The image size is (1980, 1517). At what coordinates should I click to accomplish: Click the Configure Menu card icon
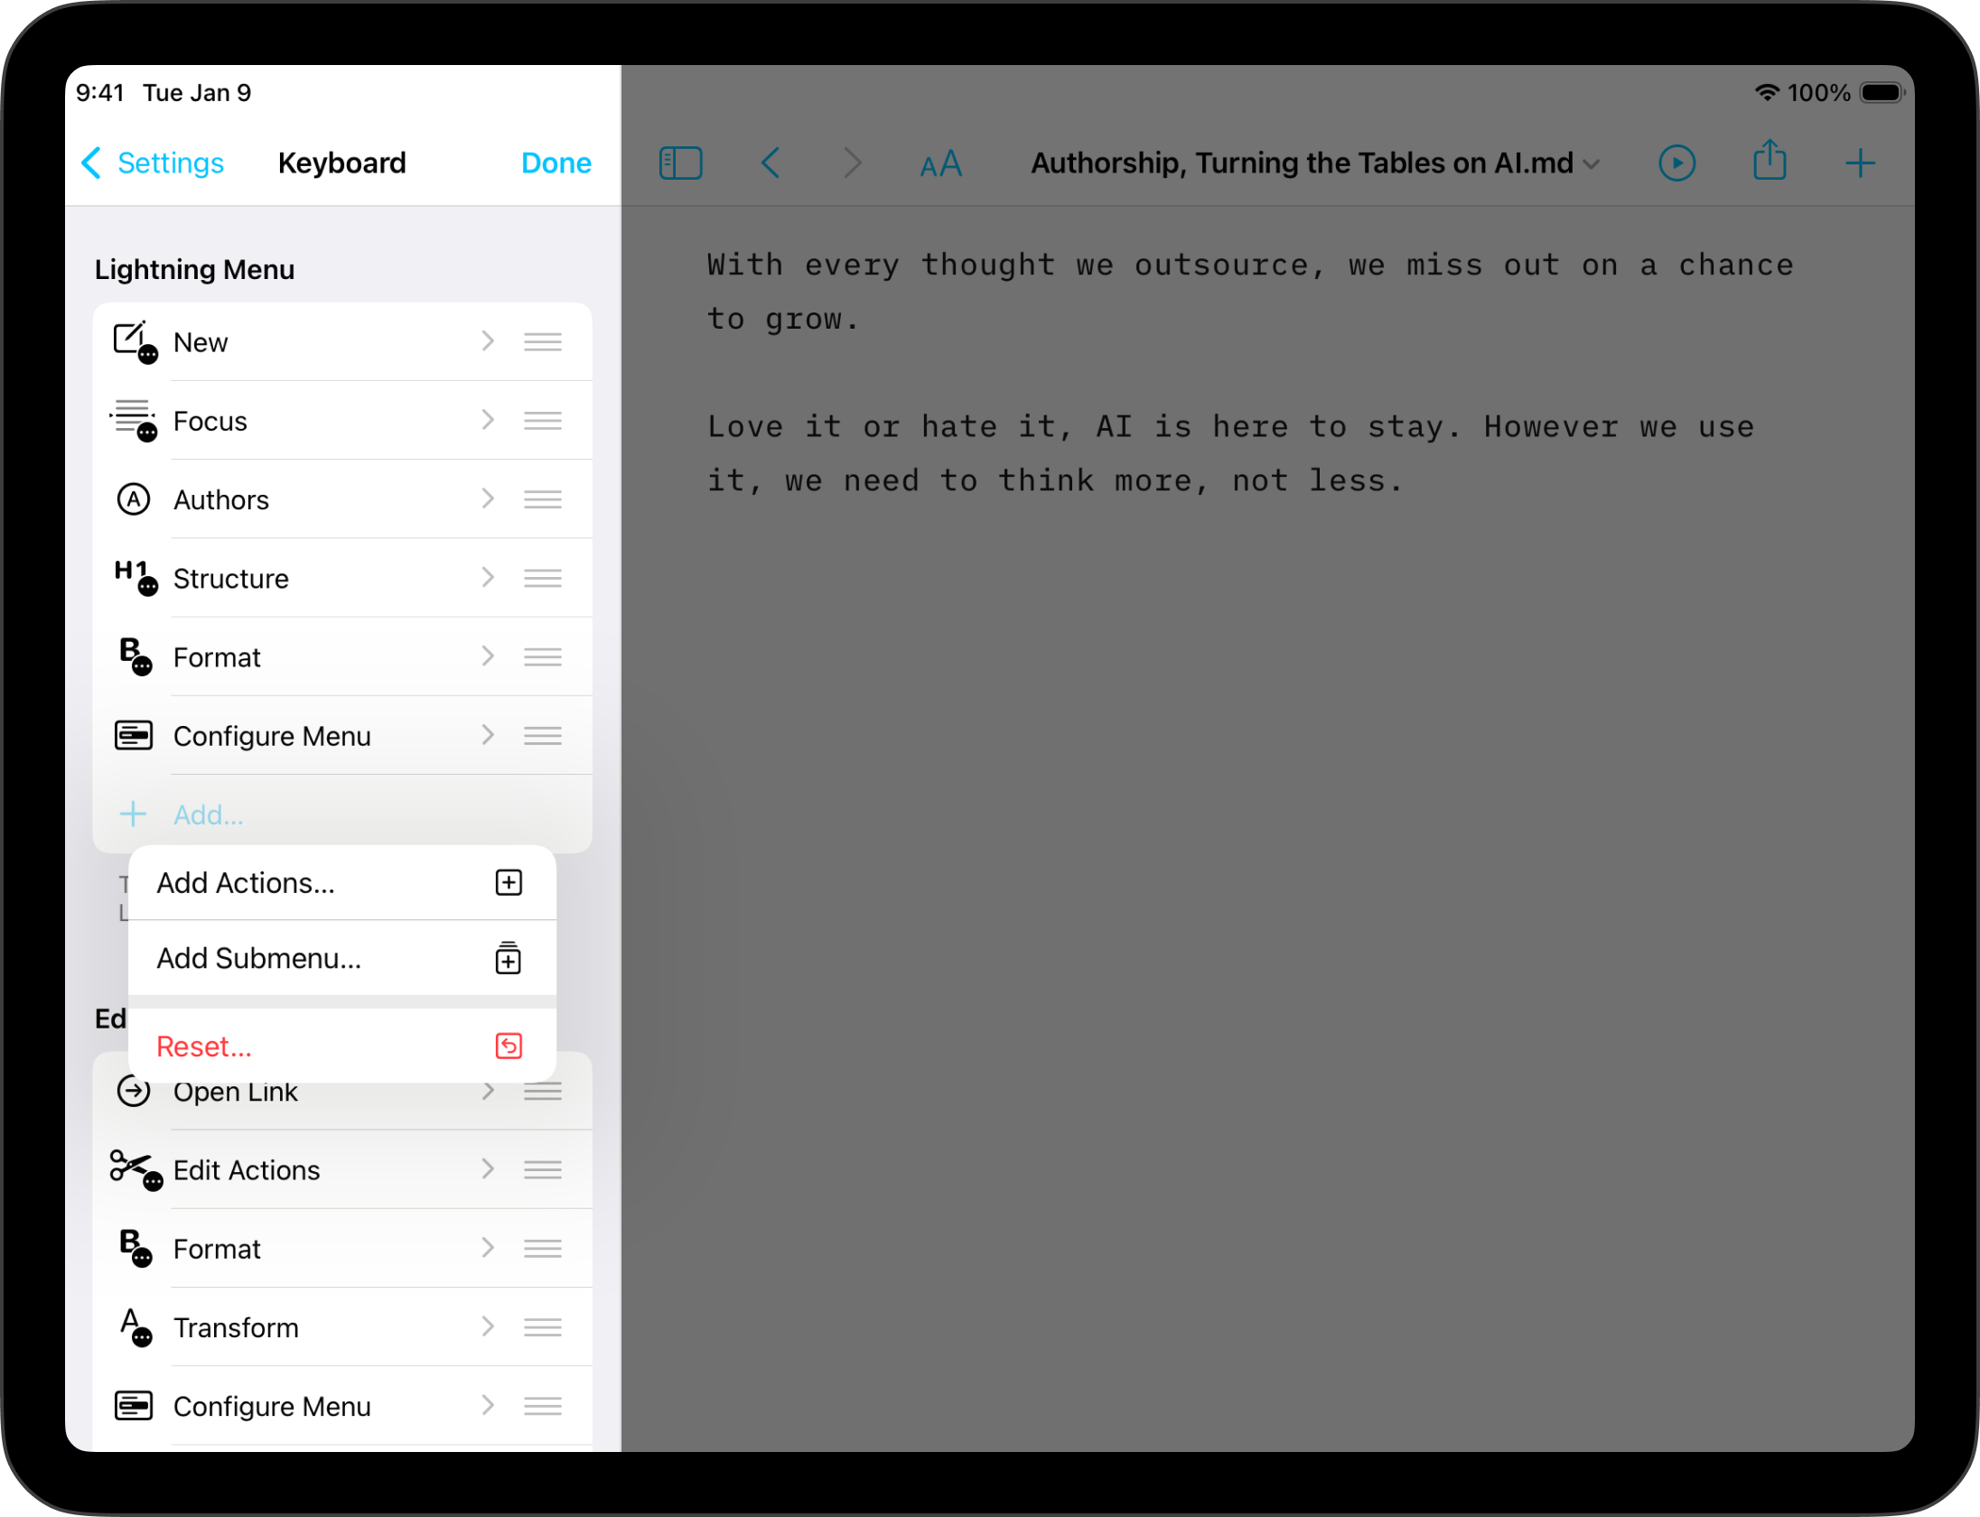tap(133, 734)
